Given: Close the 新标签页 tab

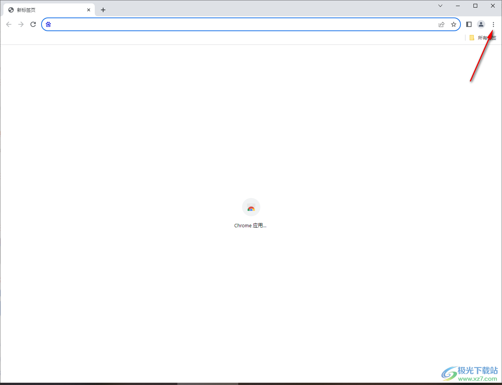Looking at the screenshot, I should tap(89, 10).
